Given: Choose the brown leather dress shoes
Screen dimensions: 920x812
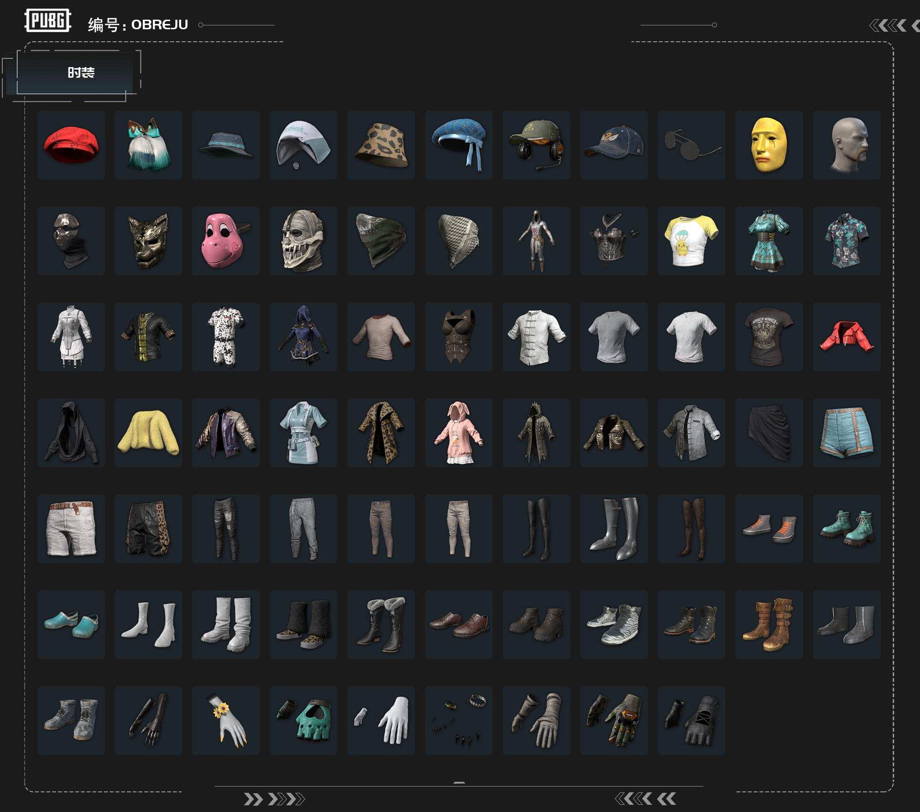Looking at the screenshot, I should pos(459,624).
